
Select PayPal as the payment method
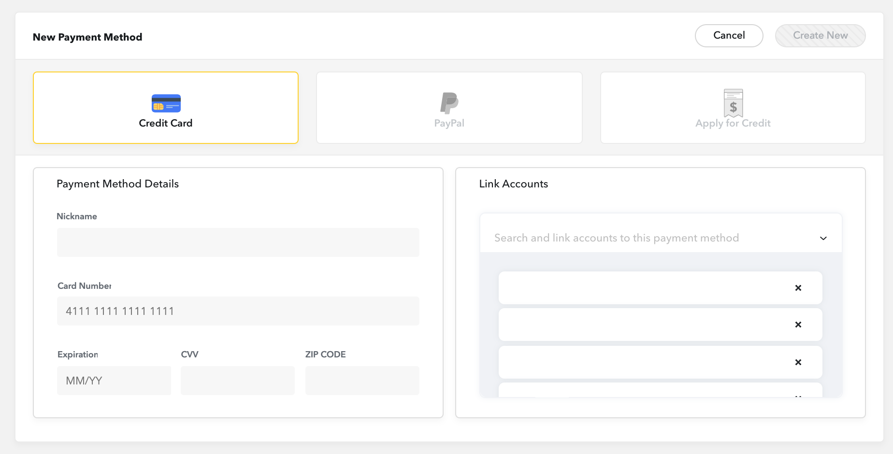click(449, 107)
